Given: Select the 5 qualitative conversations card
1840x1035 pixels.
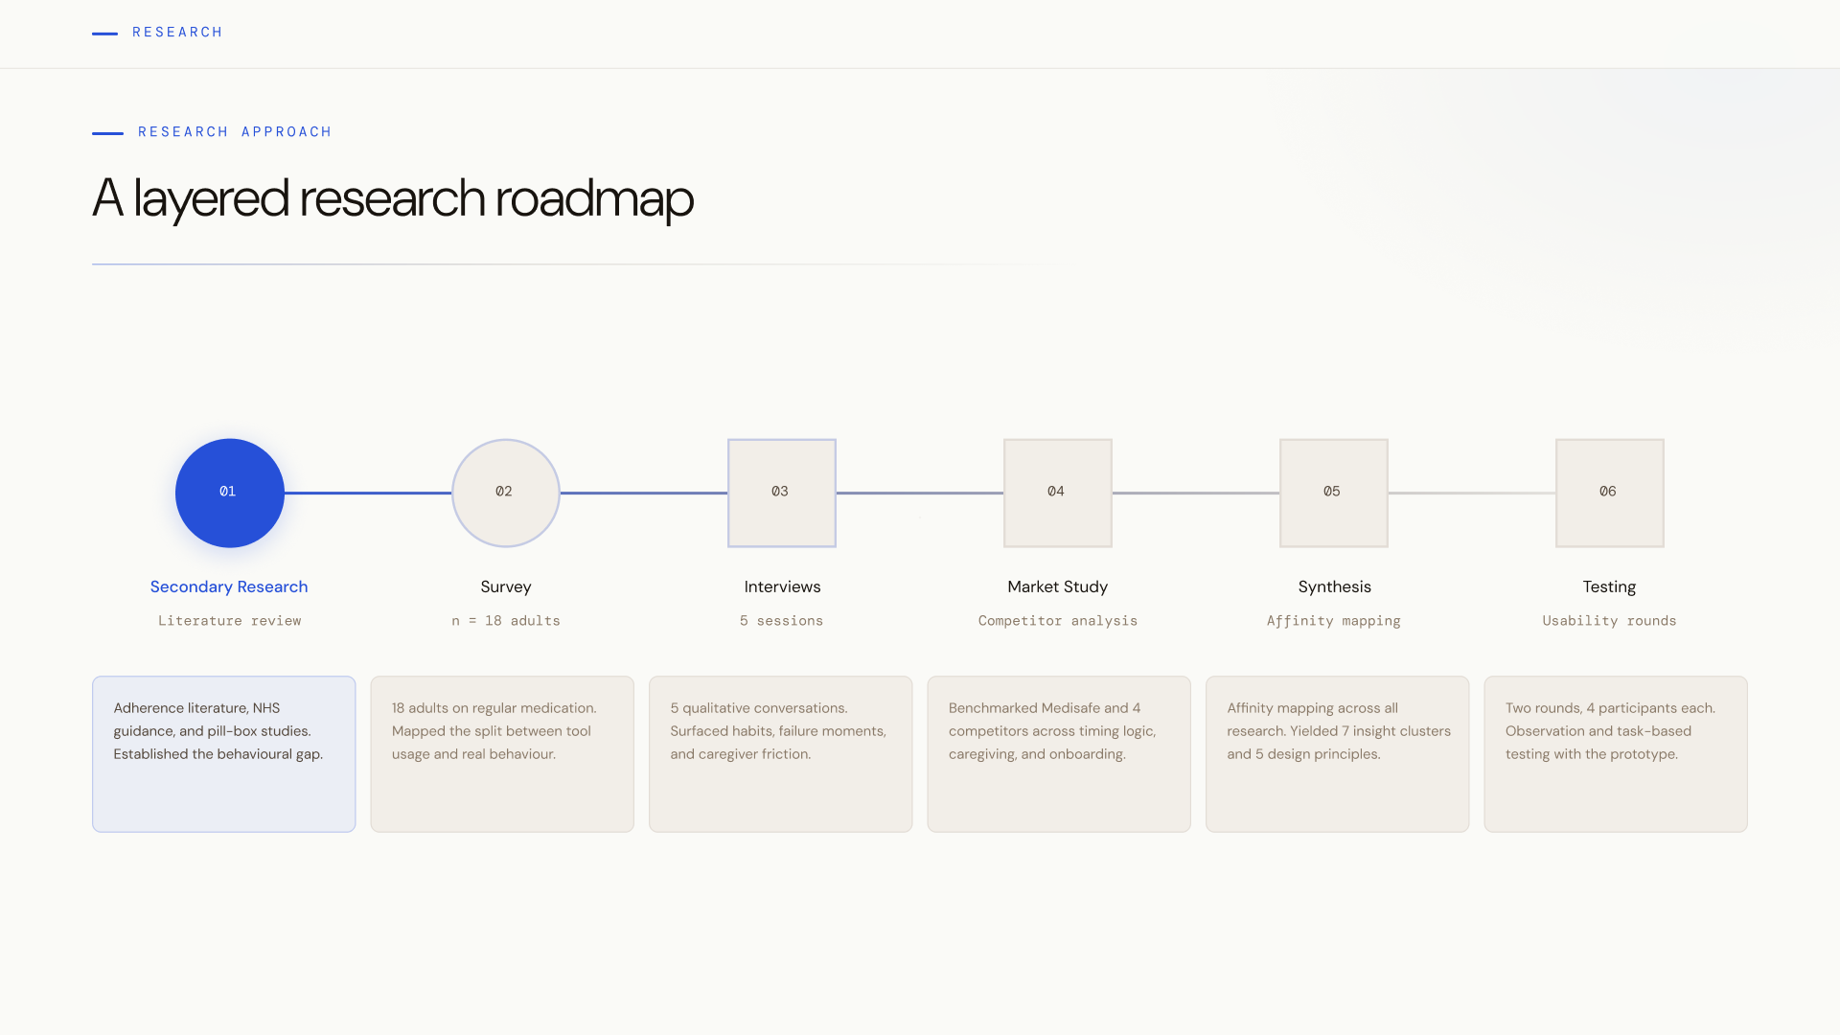Looking at the screenshot, I should [x=780, y=753].
